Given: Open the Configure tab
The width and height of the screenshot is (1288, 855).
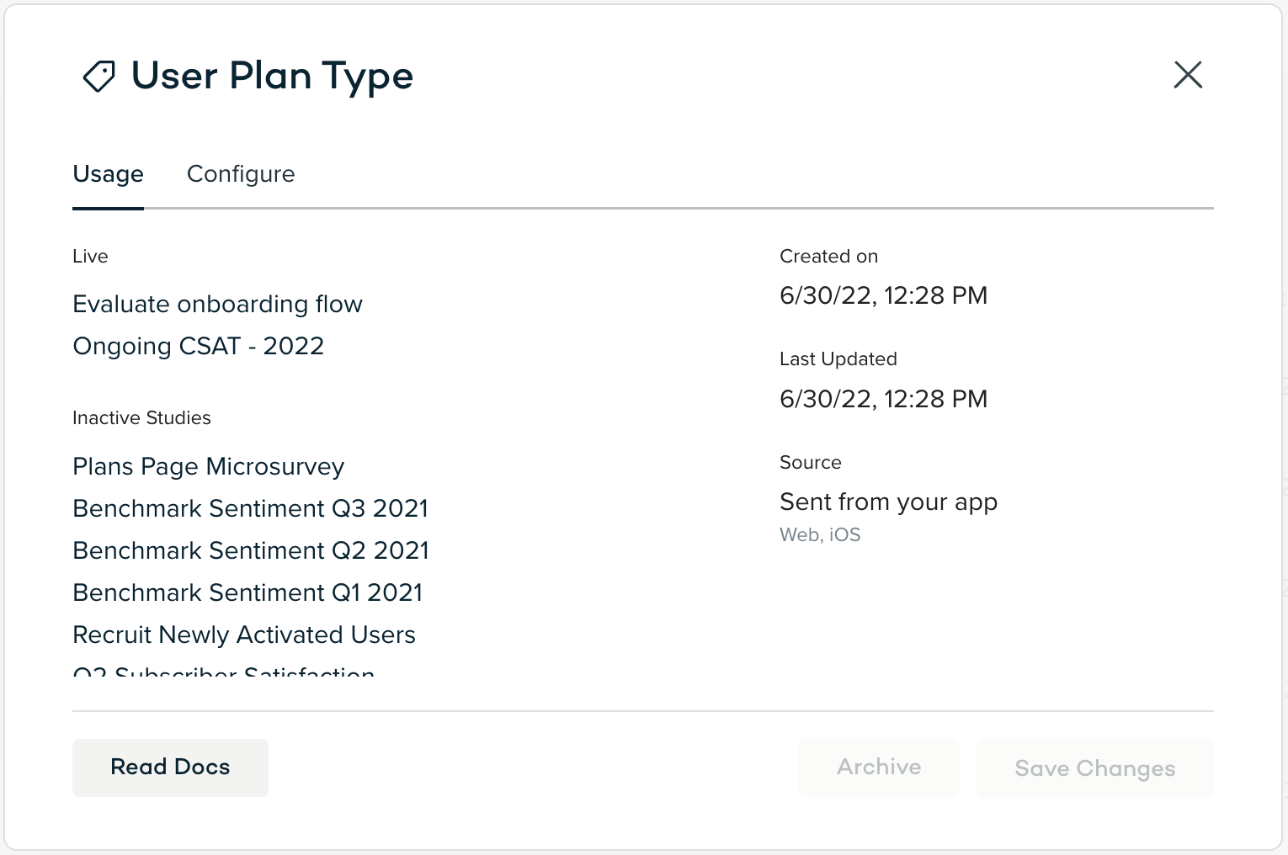Looking at the screenshot, I should point(241,174).
